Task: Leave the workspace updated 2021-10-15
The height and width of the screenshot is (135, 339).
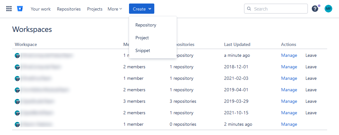Action: [x=311, y=113]
